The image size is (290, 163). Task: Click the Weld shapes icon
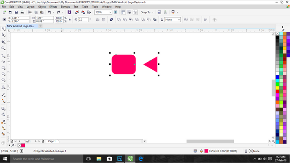[x=119, y=19]
